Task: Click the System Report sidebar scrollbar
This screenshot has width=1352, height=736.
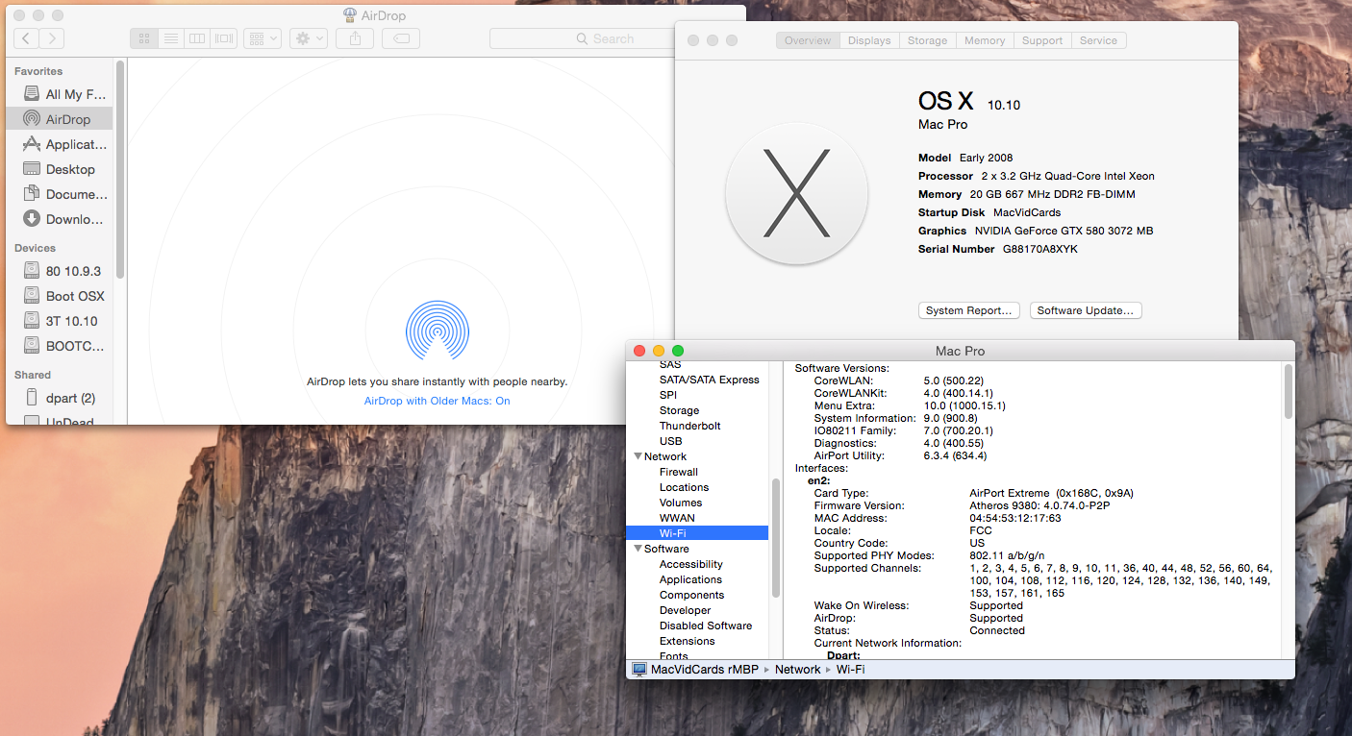Action: tap(775, 538)
